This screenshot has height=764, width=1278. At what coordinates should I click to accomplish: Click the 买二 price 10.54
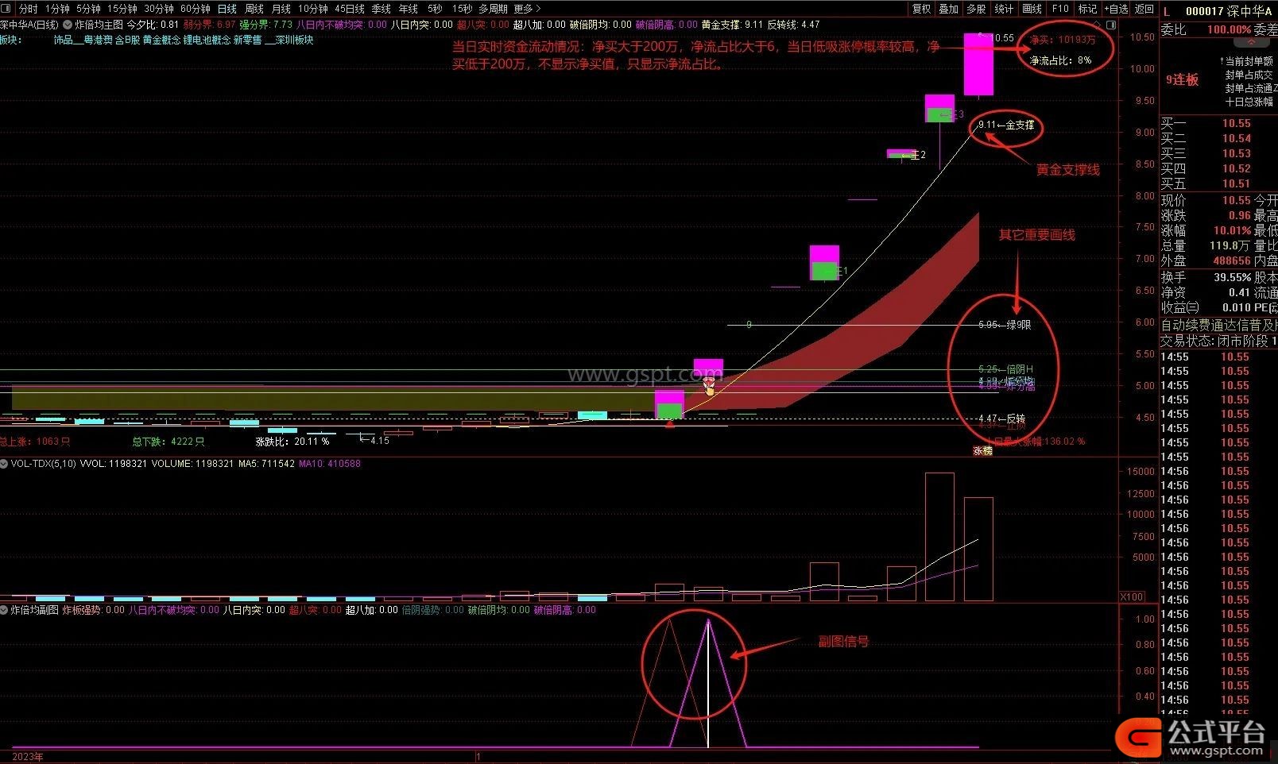(x=1236, y=138)
